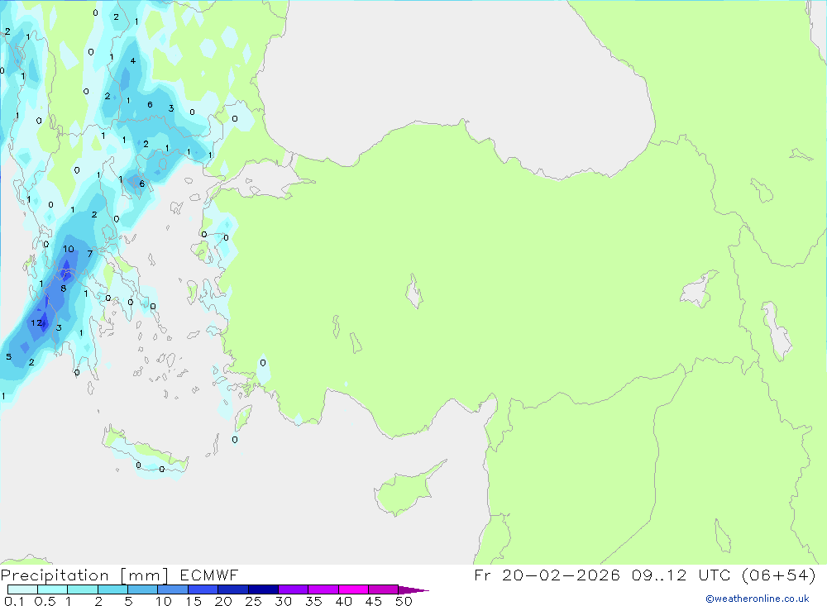Click the '8' precipitation value on map

pos(64,288)
